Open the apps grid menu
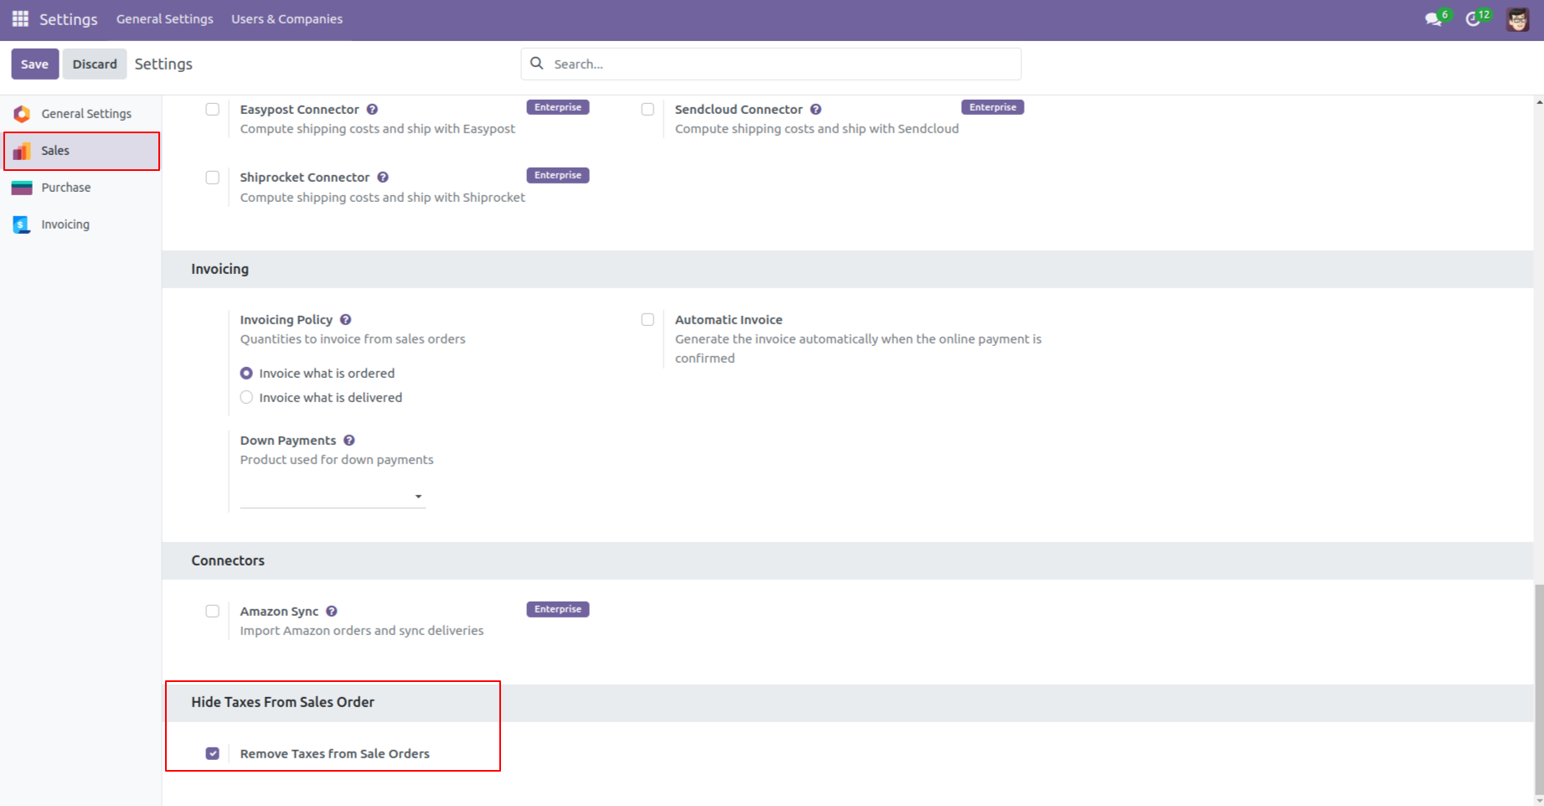The width and height of the screenshot is (1544, 806). pyautogui.click(x=20, y=18)
